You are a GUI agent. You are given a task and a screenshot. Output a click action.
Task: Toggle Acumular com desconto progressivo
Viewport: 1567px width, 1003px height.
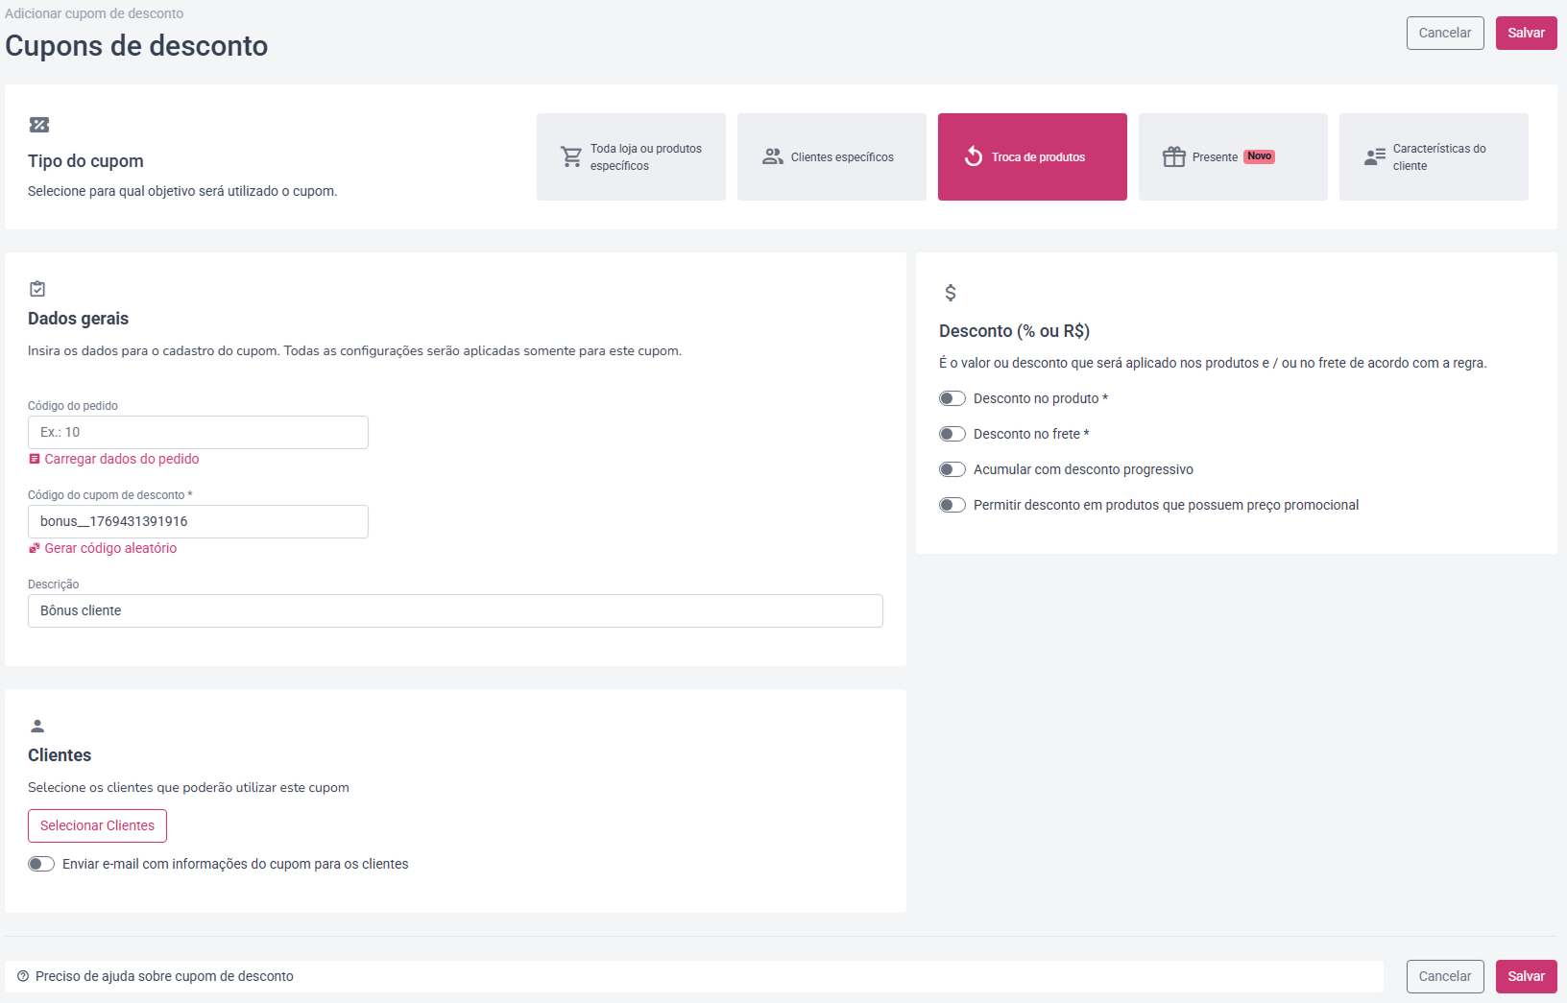(952, 469)
